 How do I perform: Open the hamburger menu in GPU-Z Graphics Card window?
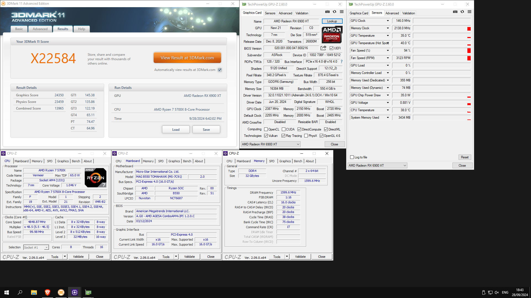click(x=342, y=12)
